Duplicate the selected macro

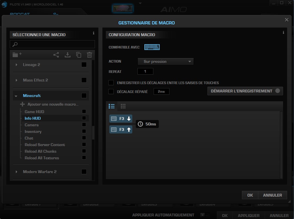(79, 55)
